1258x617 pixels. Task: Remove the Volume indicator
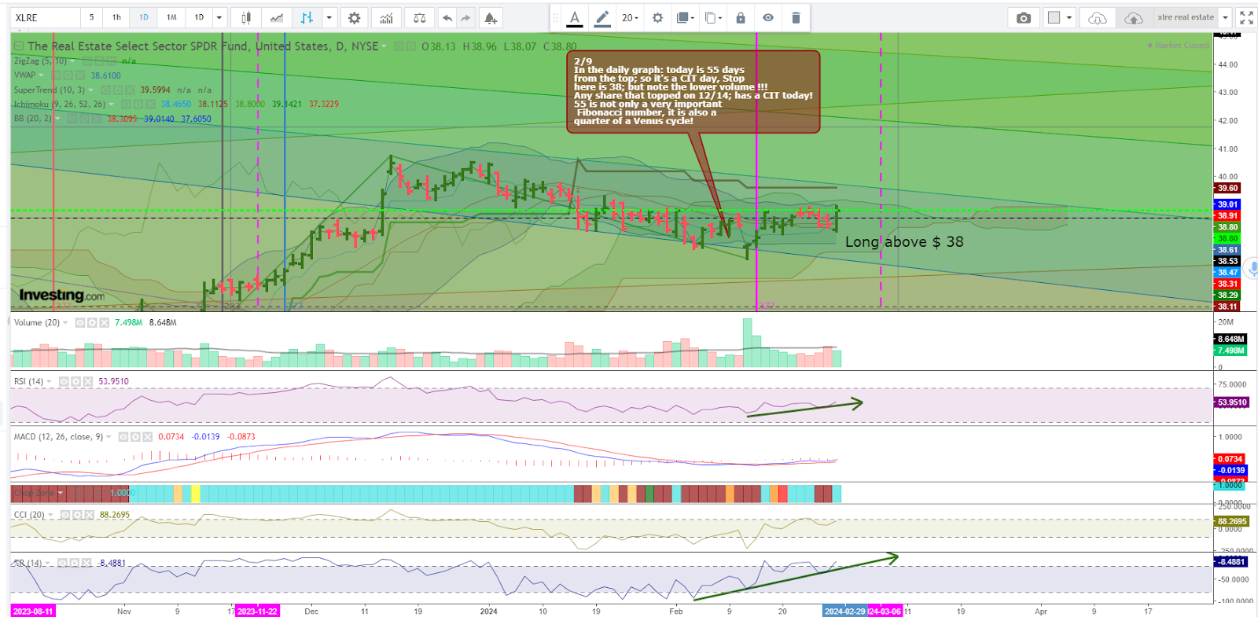click(104, 323)
